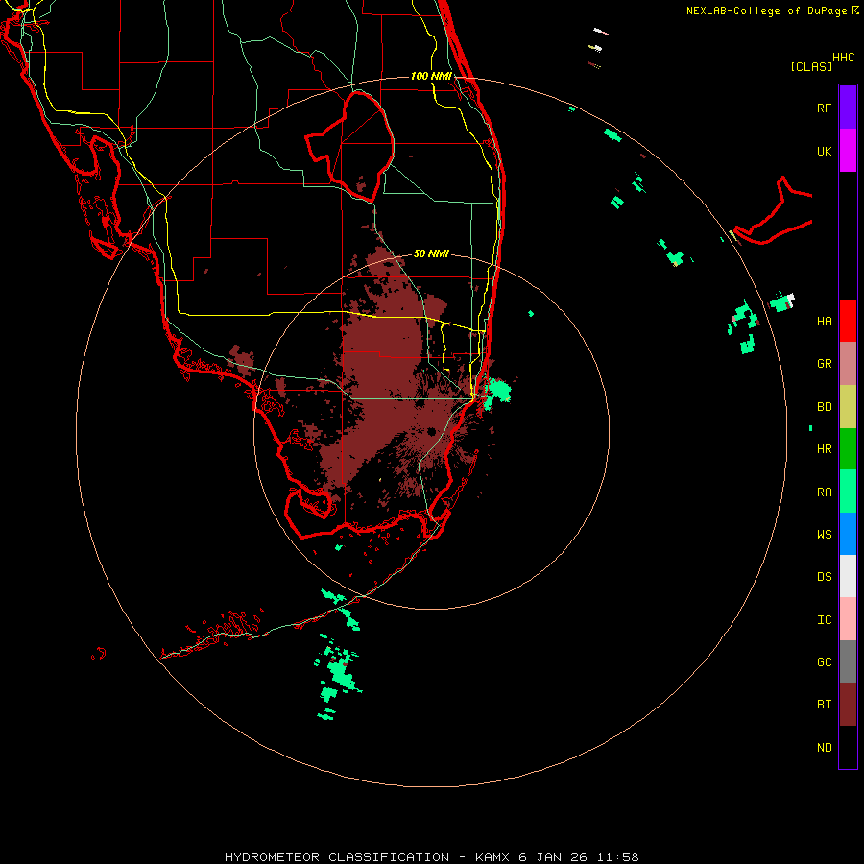This screenshot has height=864, width=864.
Task: Click the BD legend label
Action: (x=824, y=407)
